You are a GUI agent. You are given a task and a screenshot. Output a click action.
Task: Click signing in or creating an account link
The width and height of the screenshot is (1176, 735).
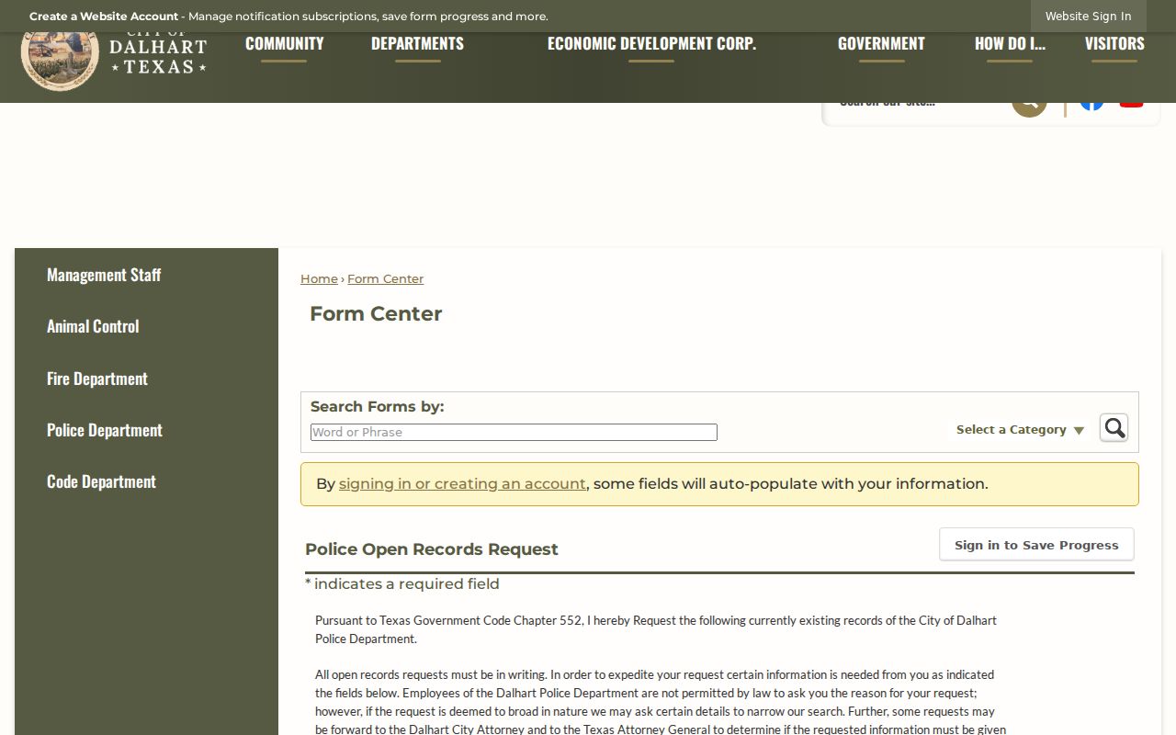[x=462, y=484]
